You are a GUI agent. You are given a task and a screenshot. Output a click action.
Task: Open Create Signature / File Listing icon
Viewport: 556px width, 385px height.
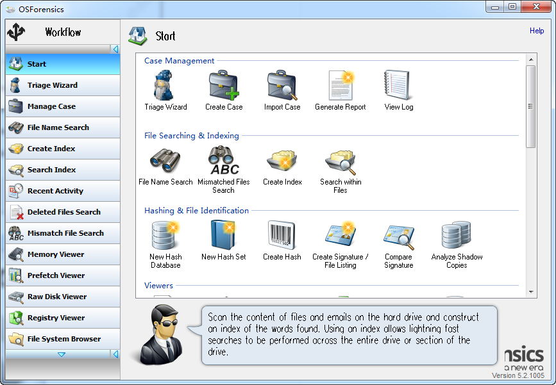[341, 235]
